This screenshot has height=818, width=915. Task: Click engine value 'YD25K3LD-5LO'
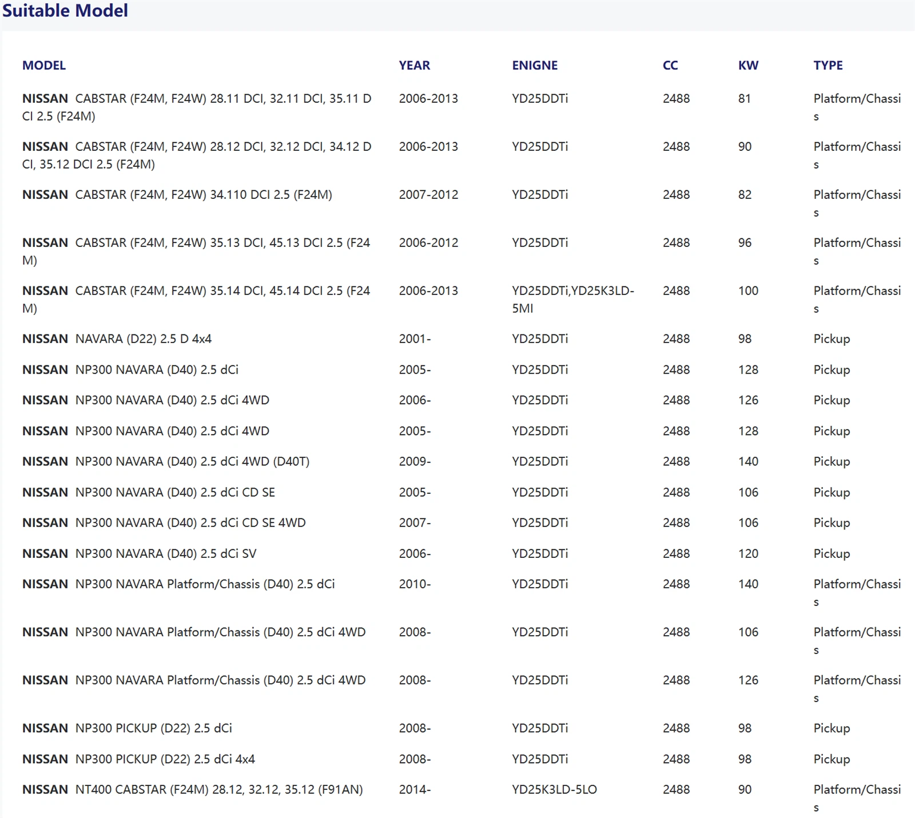(x=554, y=789)
